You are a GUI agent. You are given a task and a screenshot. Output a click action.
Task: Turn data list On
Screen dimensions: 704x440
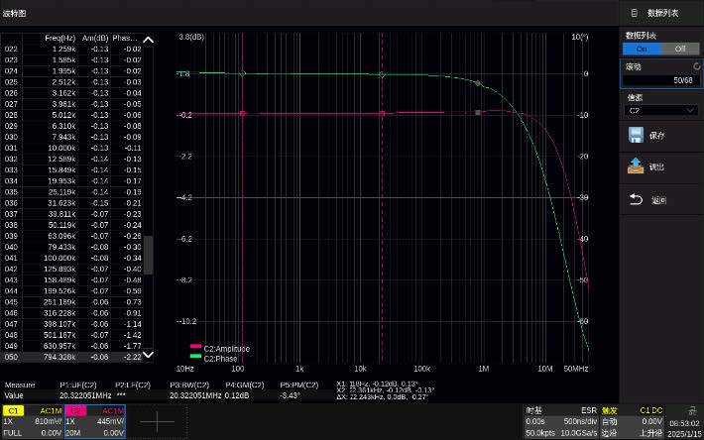coord(642,49)
